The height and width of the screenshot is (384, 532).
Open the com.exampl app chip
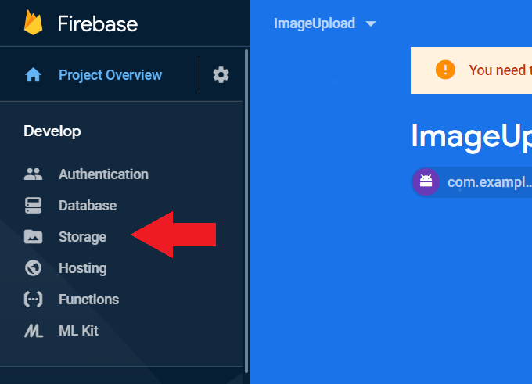click(x=489, y=182)
